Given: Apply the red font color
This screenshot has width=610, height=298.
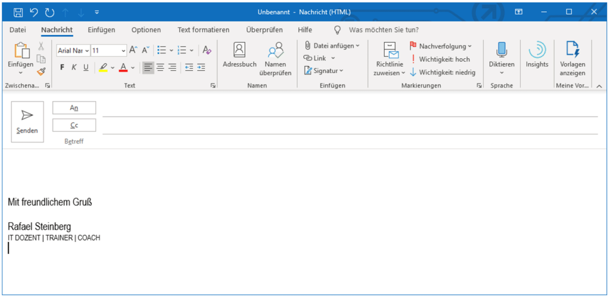Looking at the screenshot, I should pos(123,68).
